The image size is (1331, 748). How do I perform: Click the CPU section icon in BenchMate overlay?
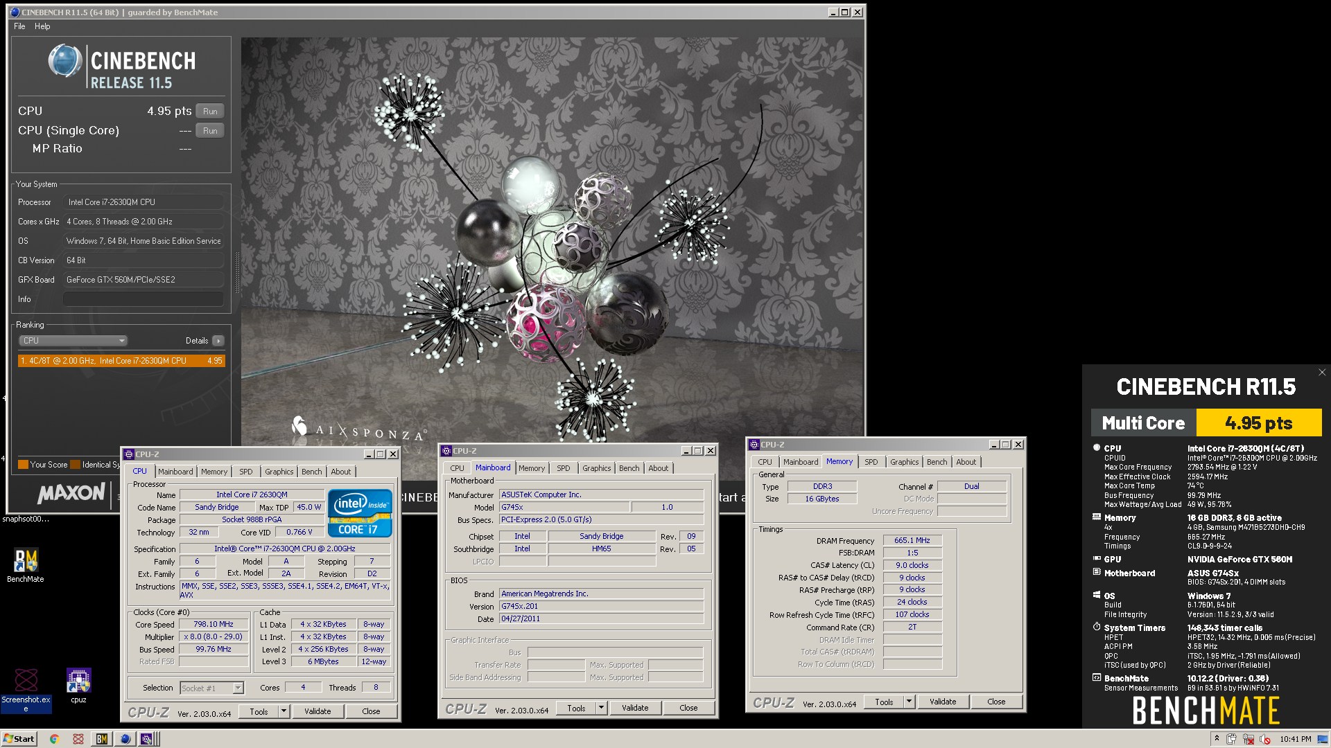[1097, 448]
